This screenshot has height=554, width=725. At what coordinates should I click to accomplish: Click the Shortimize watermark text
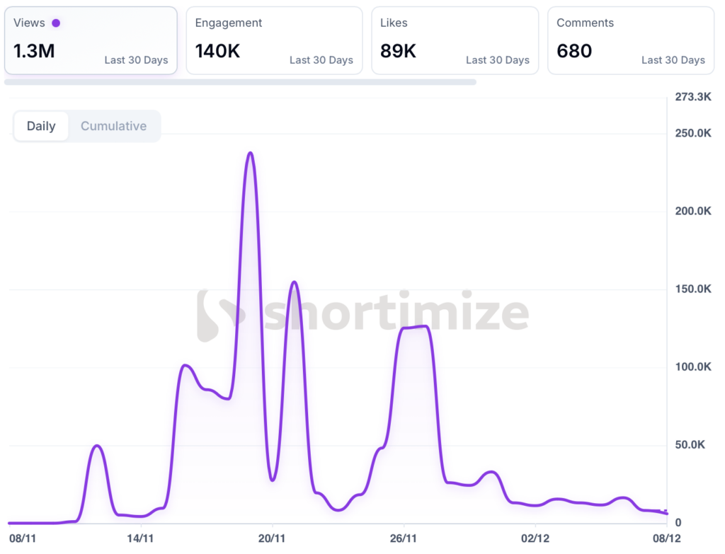[x=395, y=313]
